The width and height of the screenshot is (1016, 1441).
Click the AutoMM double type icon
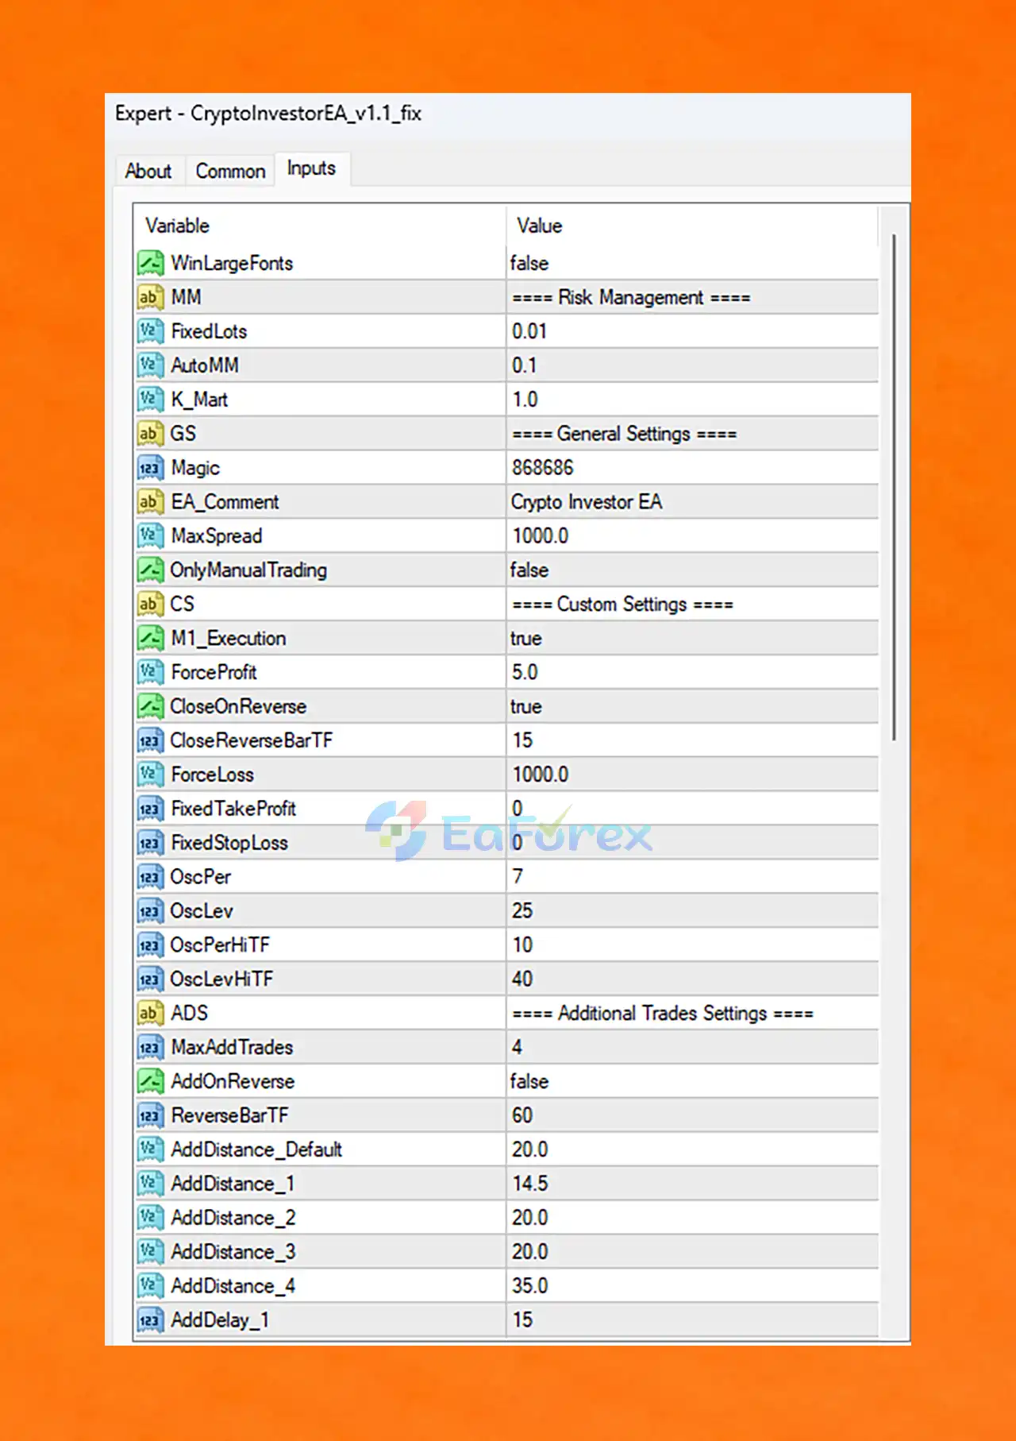(150, 365)
